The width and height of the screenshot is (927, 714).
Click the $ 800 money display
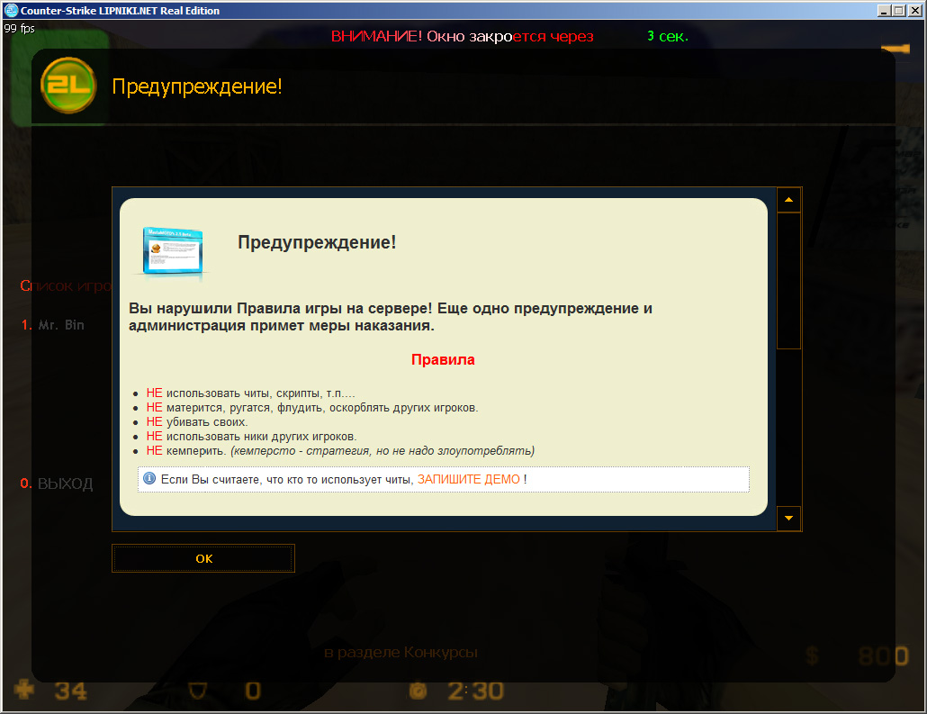(x=857, y=655)
